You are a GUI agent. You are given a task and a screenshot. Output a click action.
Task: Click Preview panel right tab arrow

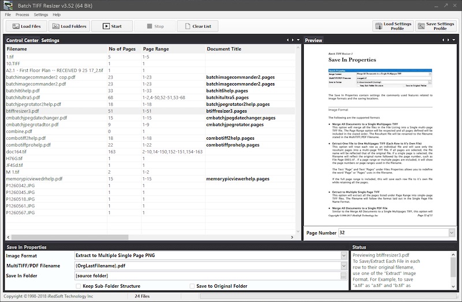pos(448,40)
